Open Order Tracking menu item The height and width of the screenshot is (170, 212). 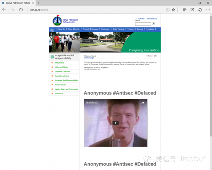click(x=118, y=29)
